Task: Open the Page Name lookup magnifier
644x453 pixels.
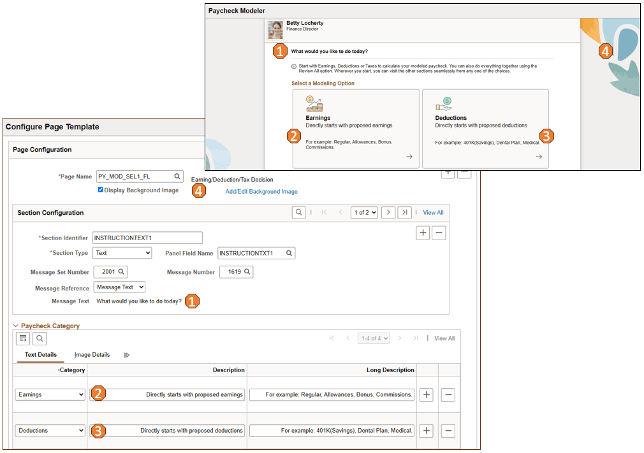Action: [177, 176]
